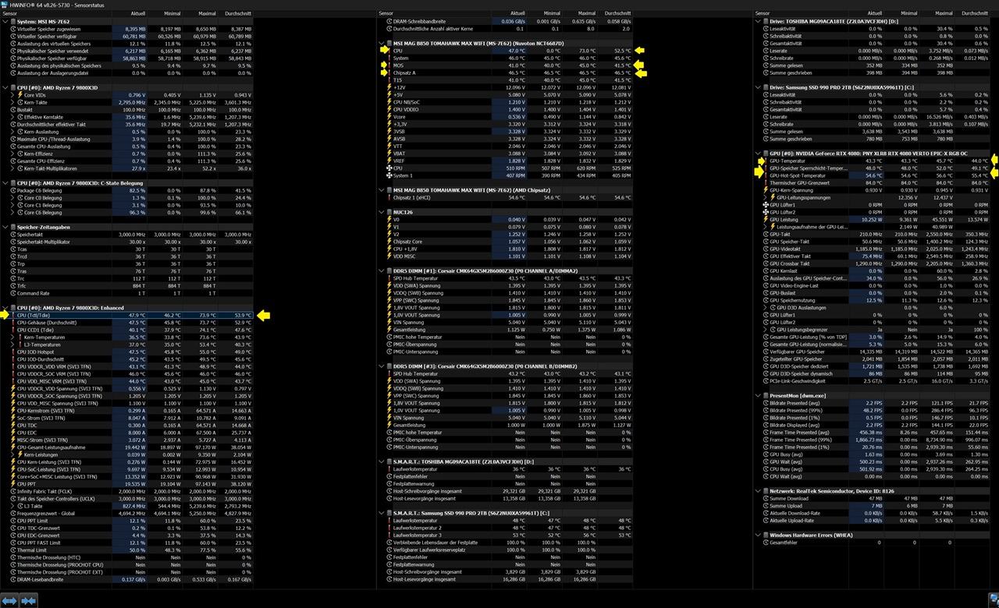Image resolution: width=999 pixels, height=608 pixels.
Task: Expand the GPU D3D Auslastungen row
Action: click(x=764, y=308)
